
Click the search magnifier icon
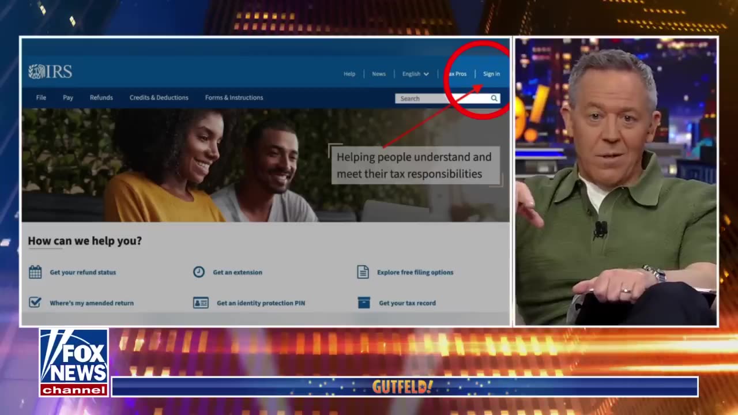494,99
